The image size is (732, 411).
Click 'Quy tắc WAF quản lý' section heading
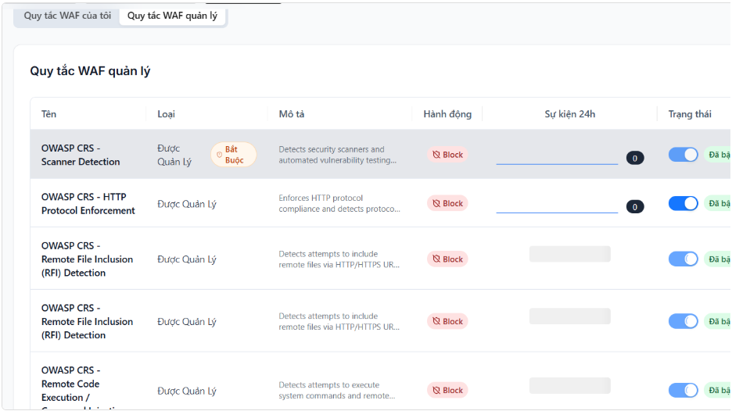point(90,71)
